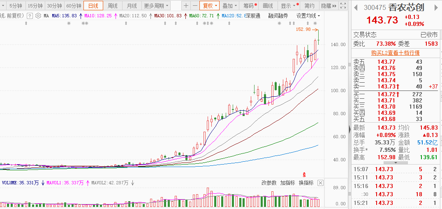
Task: Click the zoom-in plus chart button
Action: (x=186, y=6)
